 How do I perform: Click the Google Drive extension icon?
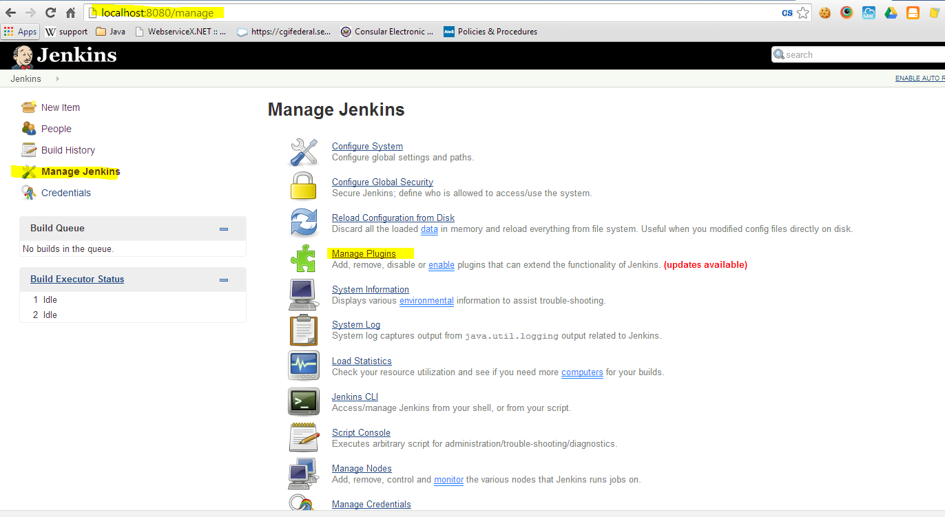point(891,12)
